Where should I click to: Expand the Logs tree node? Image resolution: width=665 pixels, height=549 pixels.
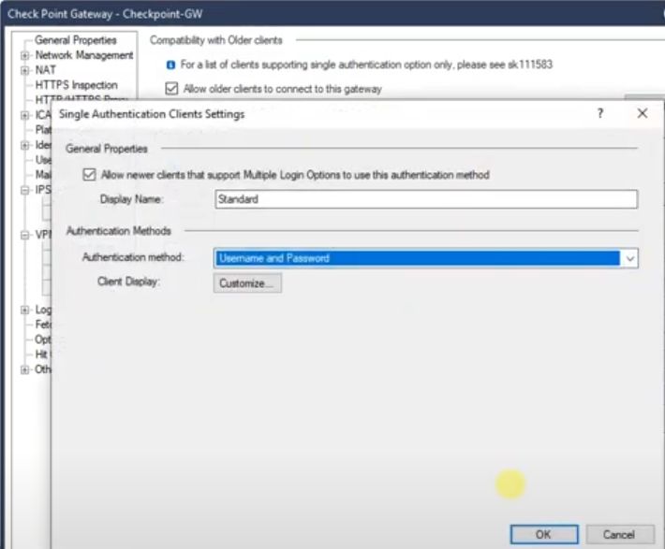coord(25,310)
